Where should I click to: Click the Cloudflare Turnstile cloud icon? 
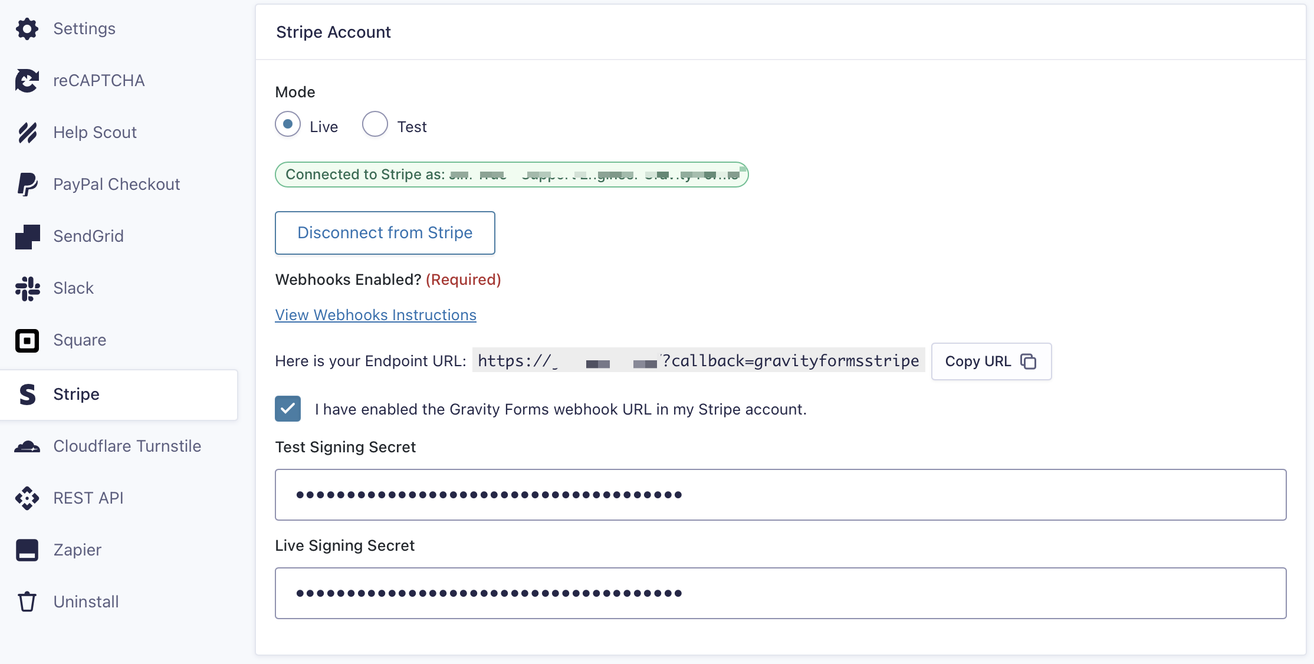point(27,446)
